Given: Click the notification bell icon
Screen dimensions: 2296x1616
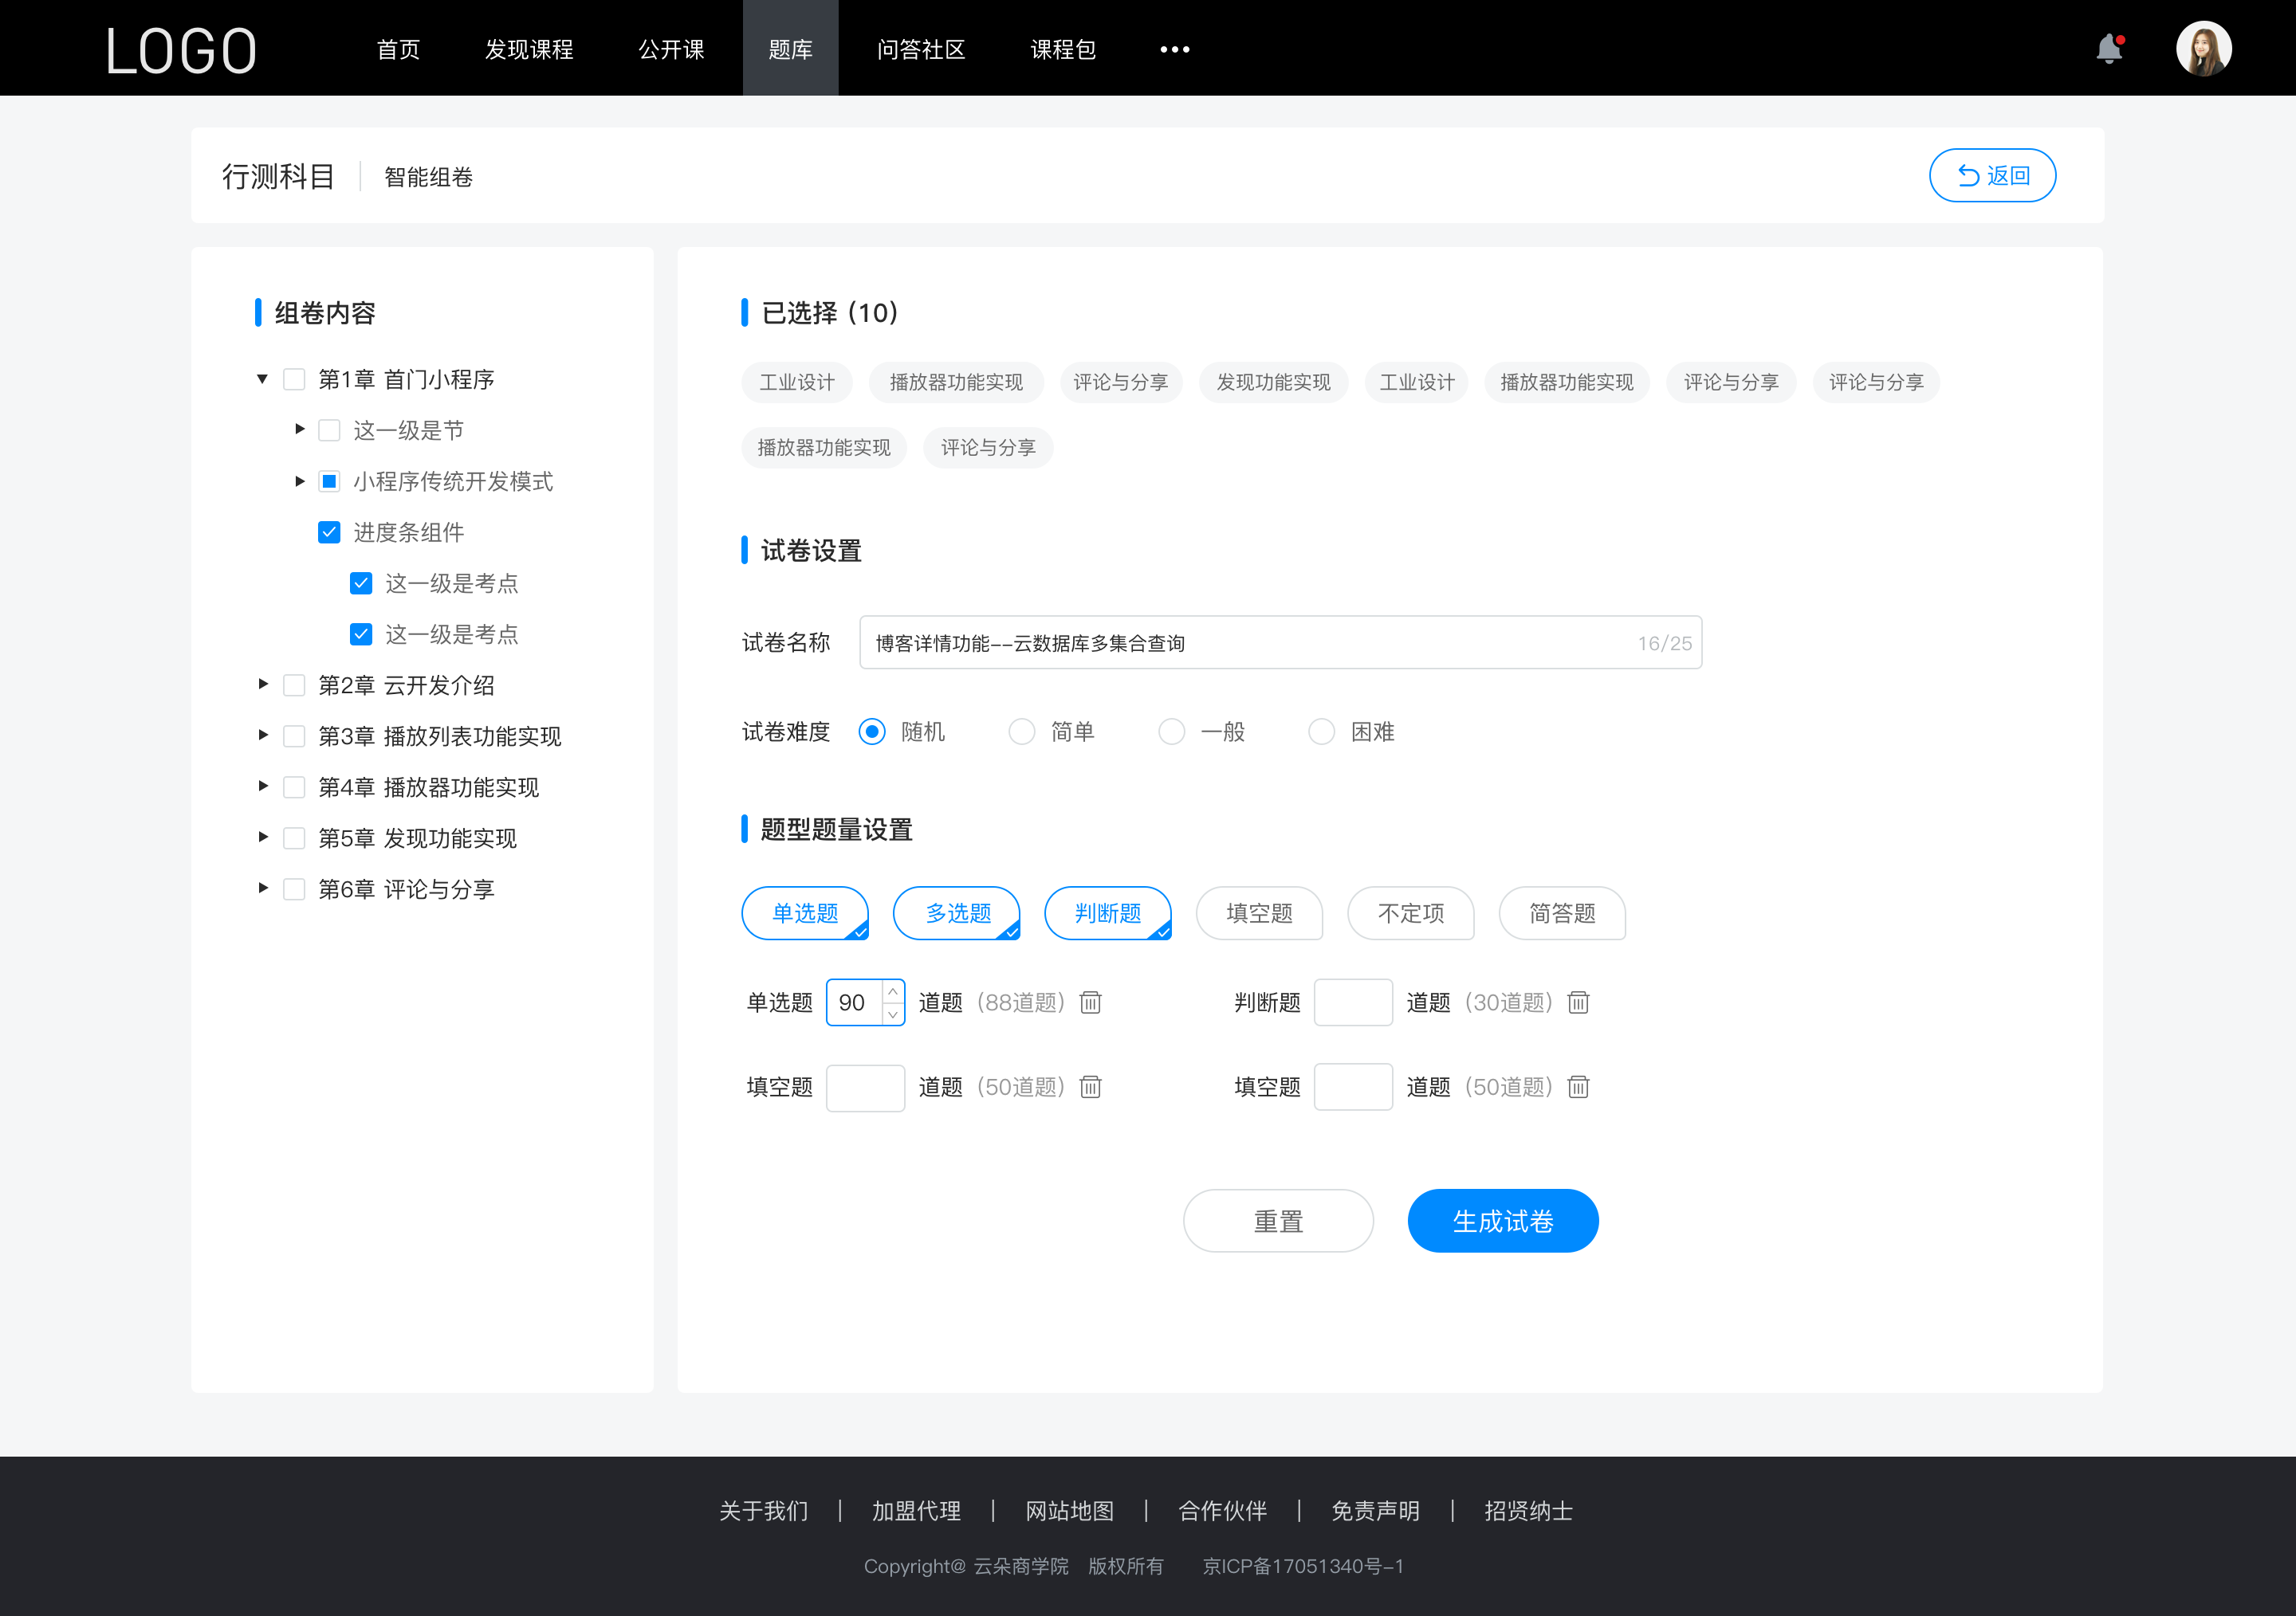Looking at the screenshot, I should [x=2114, y=47].
